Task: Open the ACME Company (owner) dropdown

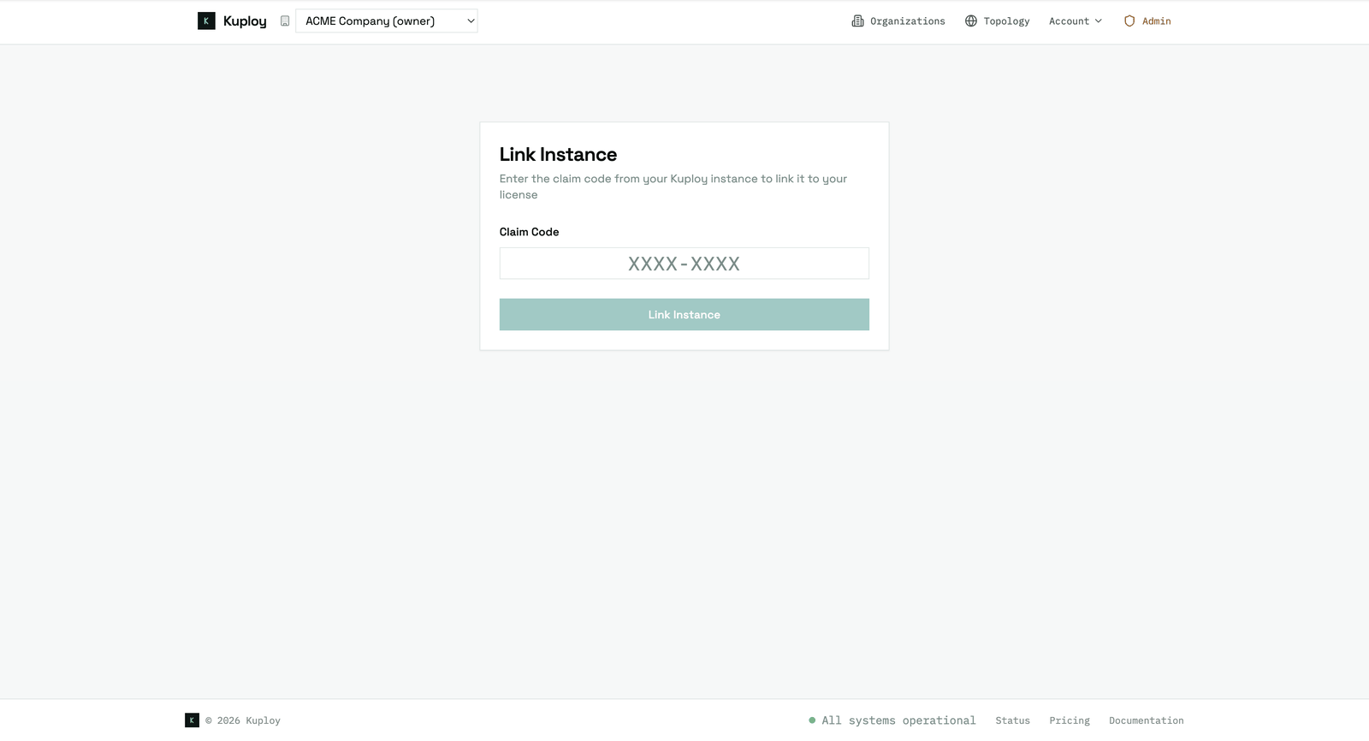Action: coord(387,21)
